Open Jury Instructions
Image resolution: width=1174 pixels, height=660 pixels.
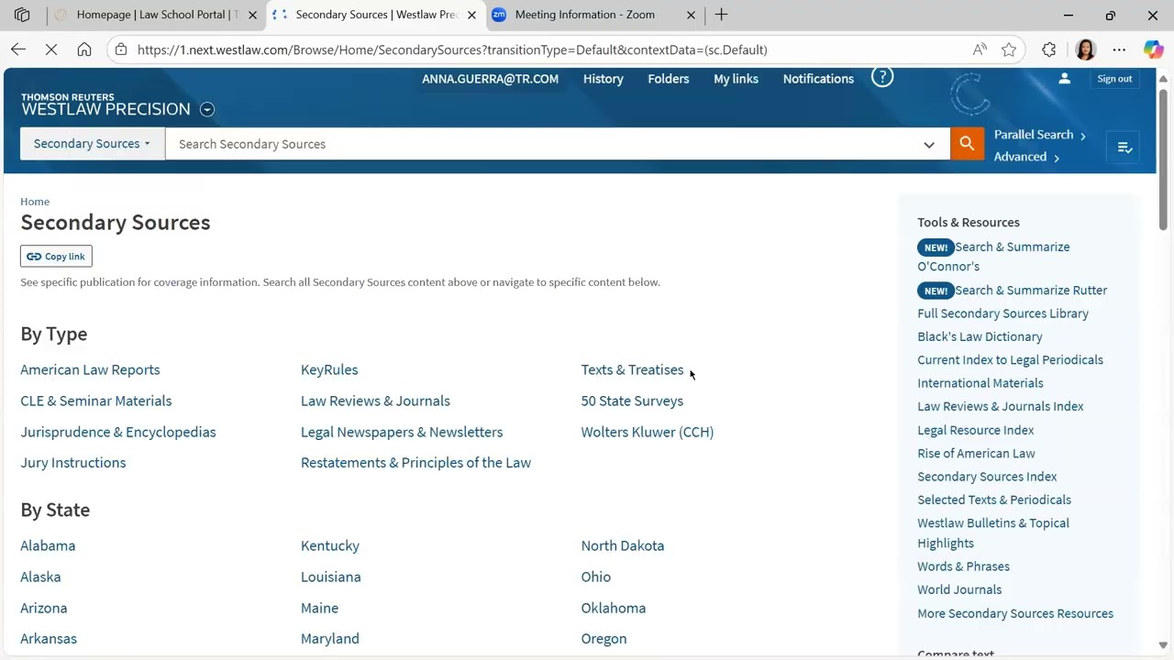73,463
